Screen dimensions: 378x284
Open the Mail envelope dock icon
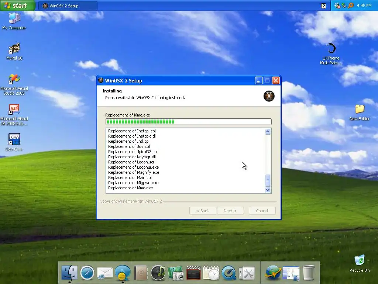[x=105, y=273]
